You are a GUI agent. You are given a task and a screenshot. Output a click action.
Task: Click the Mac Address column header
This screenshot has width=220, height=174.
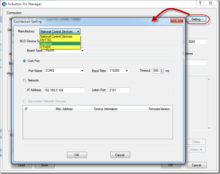click(73, 109)
